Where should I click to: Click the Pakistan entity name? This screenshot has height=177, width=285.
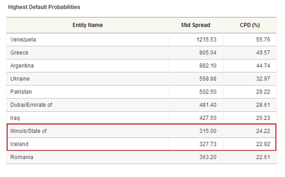[21, 92]
